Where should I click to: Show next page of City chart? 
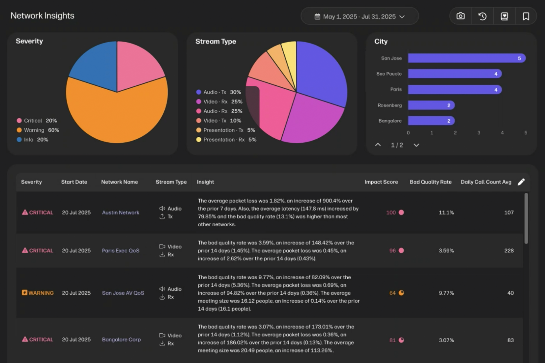(x=416, y=145)
